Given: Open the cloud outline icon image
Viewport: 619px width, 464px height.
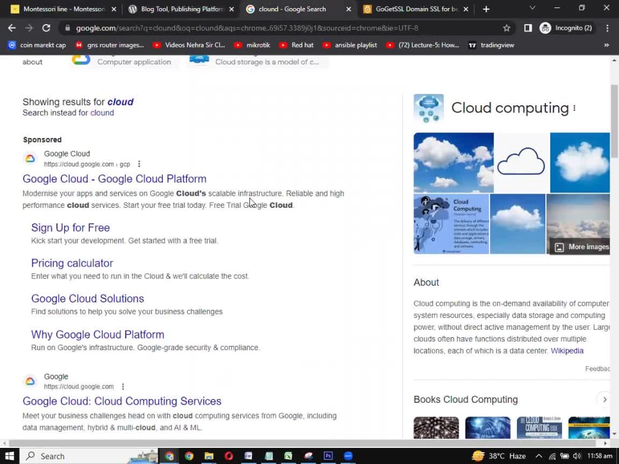Looking at the screenshot, I should click(x=521, y=163).
